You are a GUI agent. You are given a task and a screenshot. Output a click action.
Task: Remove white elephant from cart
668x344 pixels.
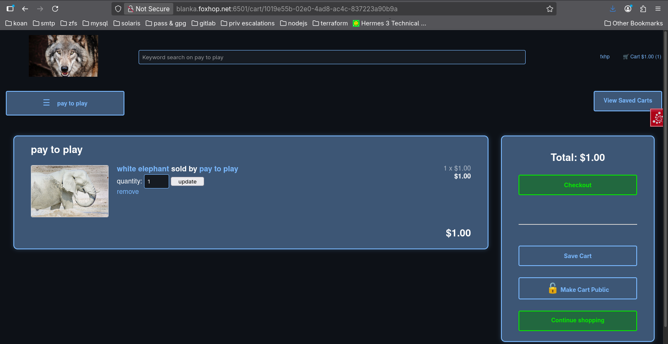128,192
